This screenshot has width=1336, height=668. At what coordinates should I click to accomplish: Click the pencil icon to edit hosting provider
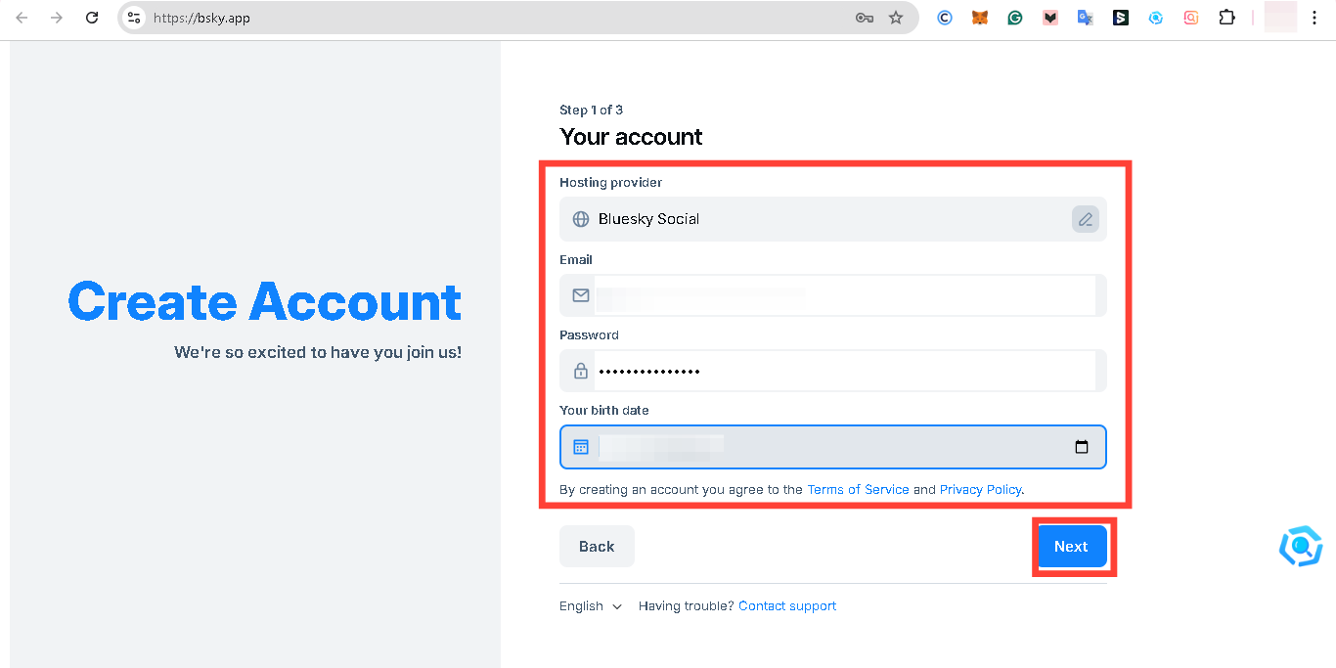coord(1085,219)
